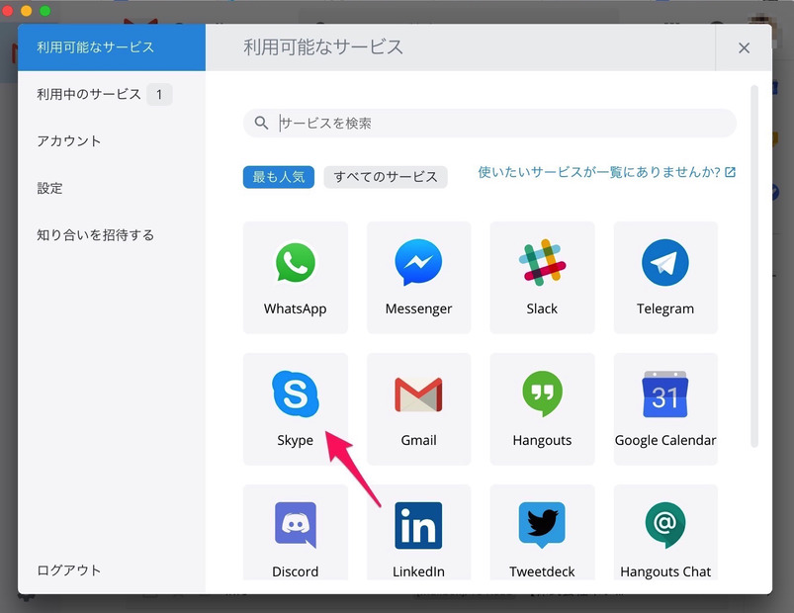
Task: Add the Gmail service
Action: tap(419, 409)
